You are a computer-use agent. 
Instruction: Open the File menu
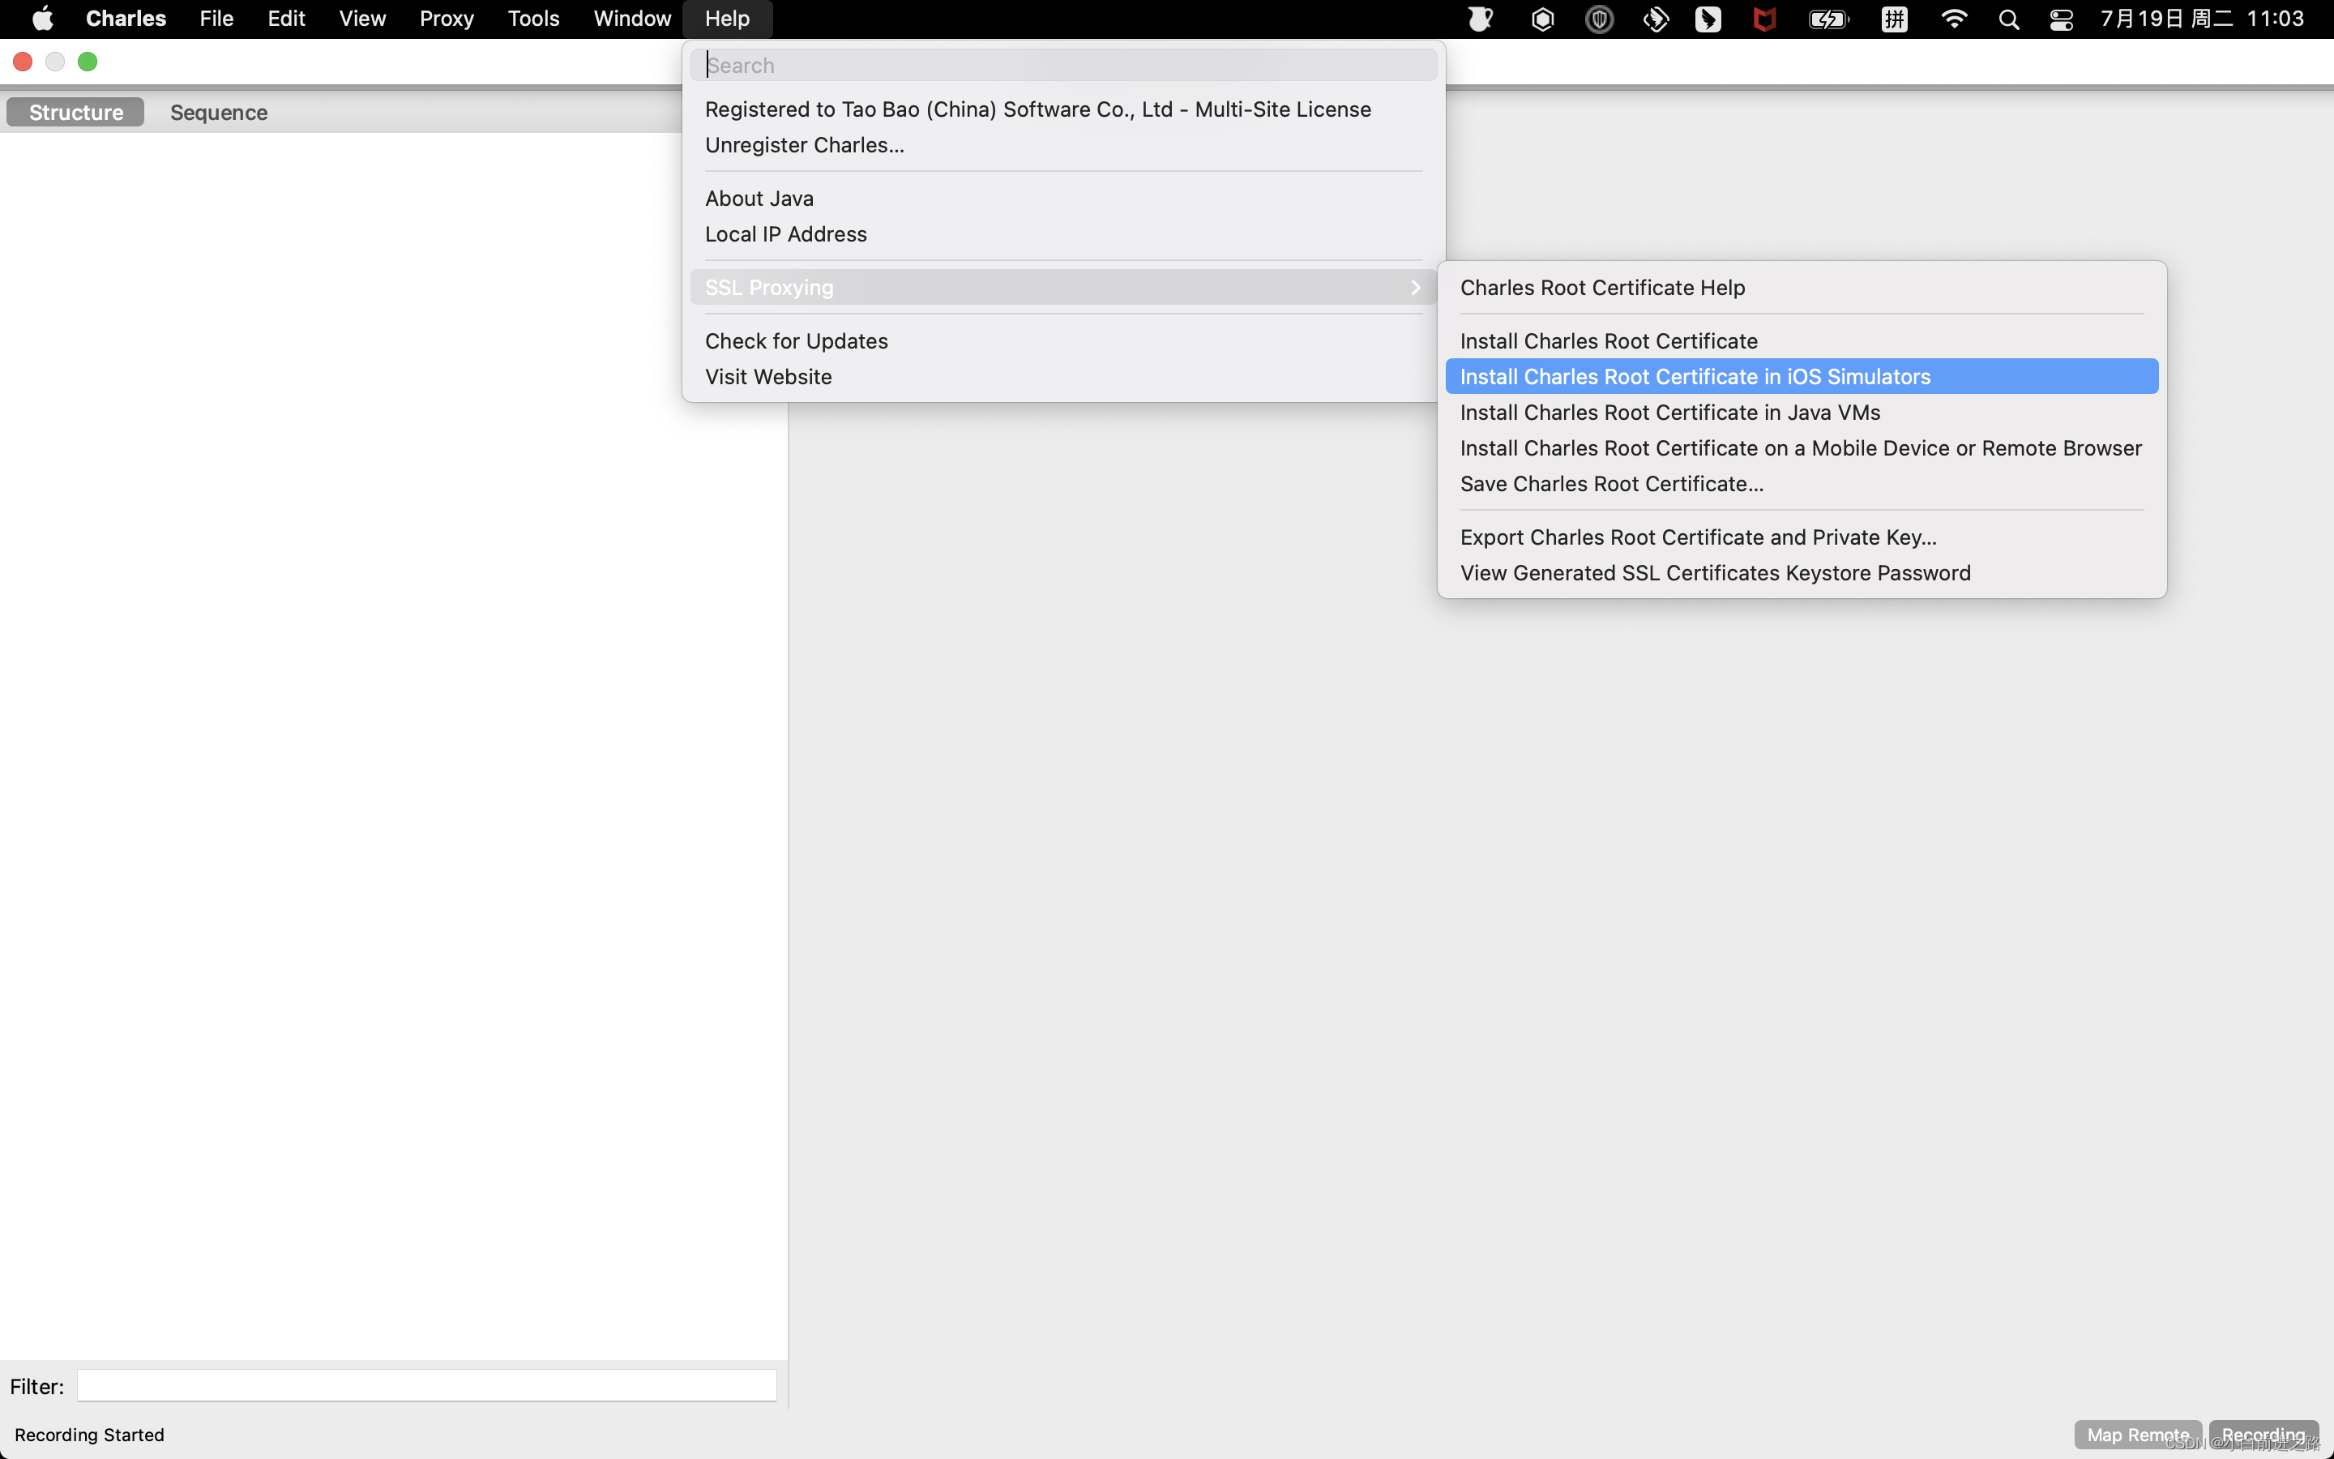(216, 19)
